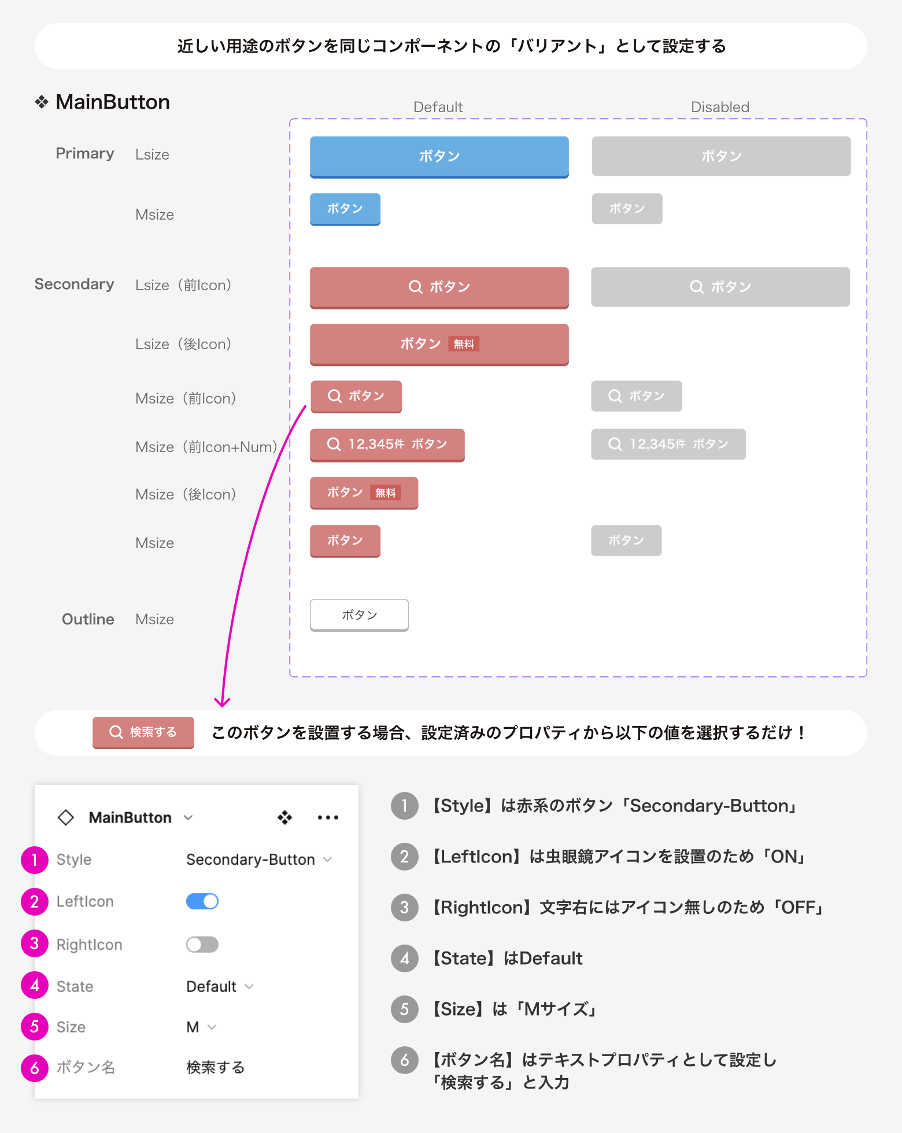Click the Outline Msize ボタン button

point(358,615)
